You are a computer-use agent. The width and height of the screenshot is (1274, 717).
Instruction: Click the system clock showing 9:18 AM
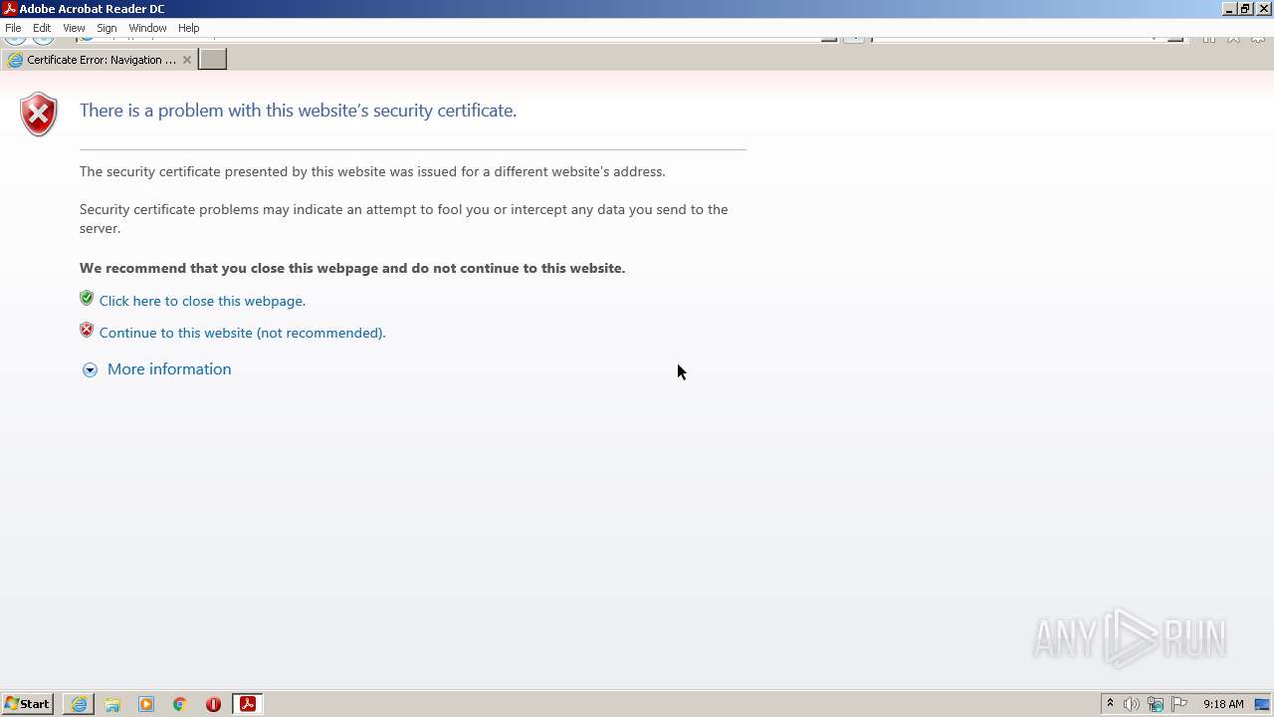coord(1223,704)
